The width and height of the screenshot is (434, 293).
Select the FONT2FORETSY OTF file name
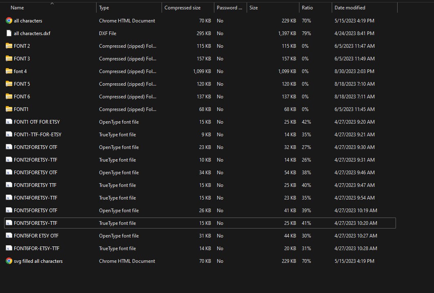click(x=36, y=147)
